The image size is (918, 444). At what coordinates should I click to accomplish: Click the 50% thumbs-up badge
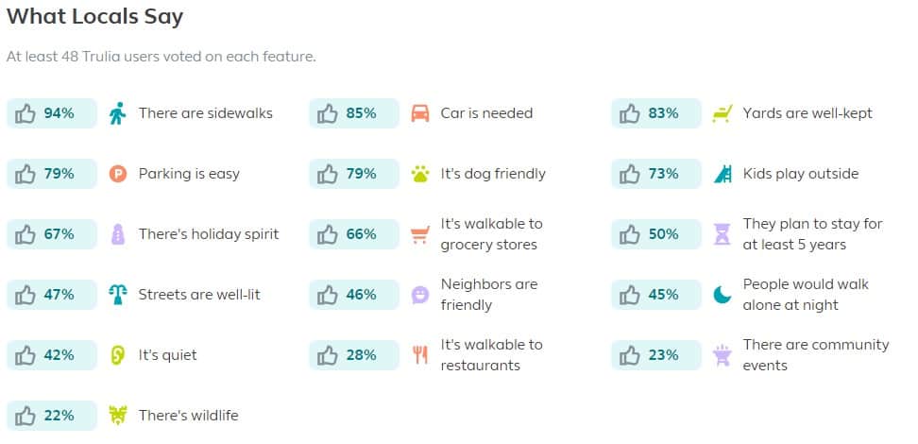point(655,234)
